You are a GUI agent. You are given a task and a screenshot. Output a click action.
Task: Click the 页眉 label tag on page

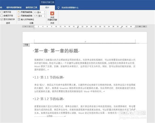tap(26, 45)
